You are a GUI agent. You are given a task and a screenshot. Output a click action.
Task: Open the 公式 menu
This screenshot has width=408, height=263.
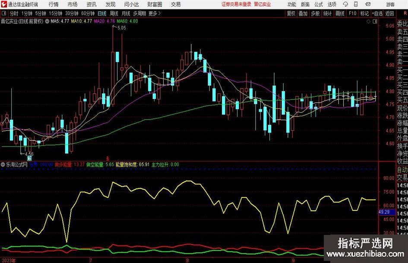click(318, 4)
